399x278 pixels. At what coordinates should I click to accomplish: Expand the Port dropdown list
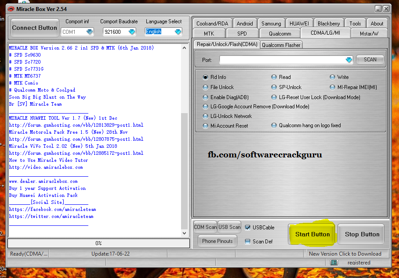point(349,60)
